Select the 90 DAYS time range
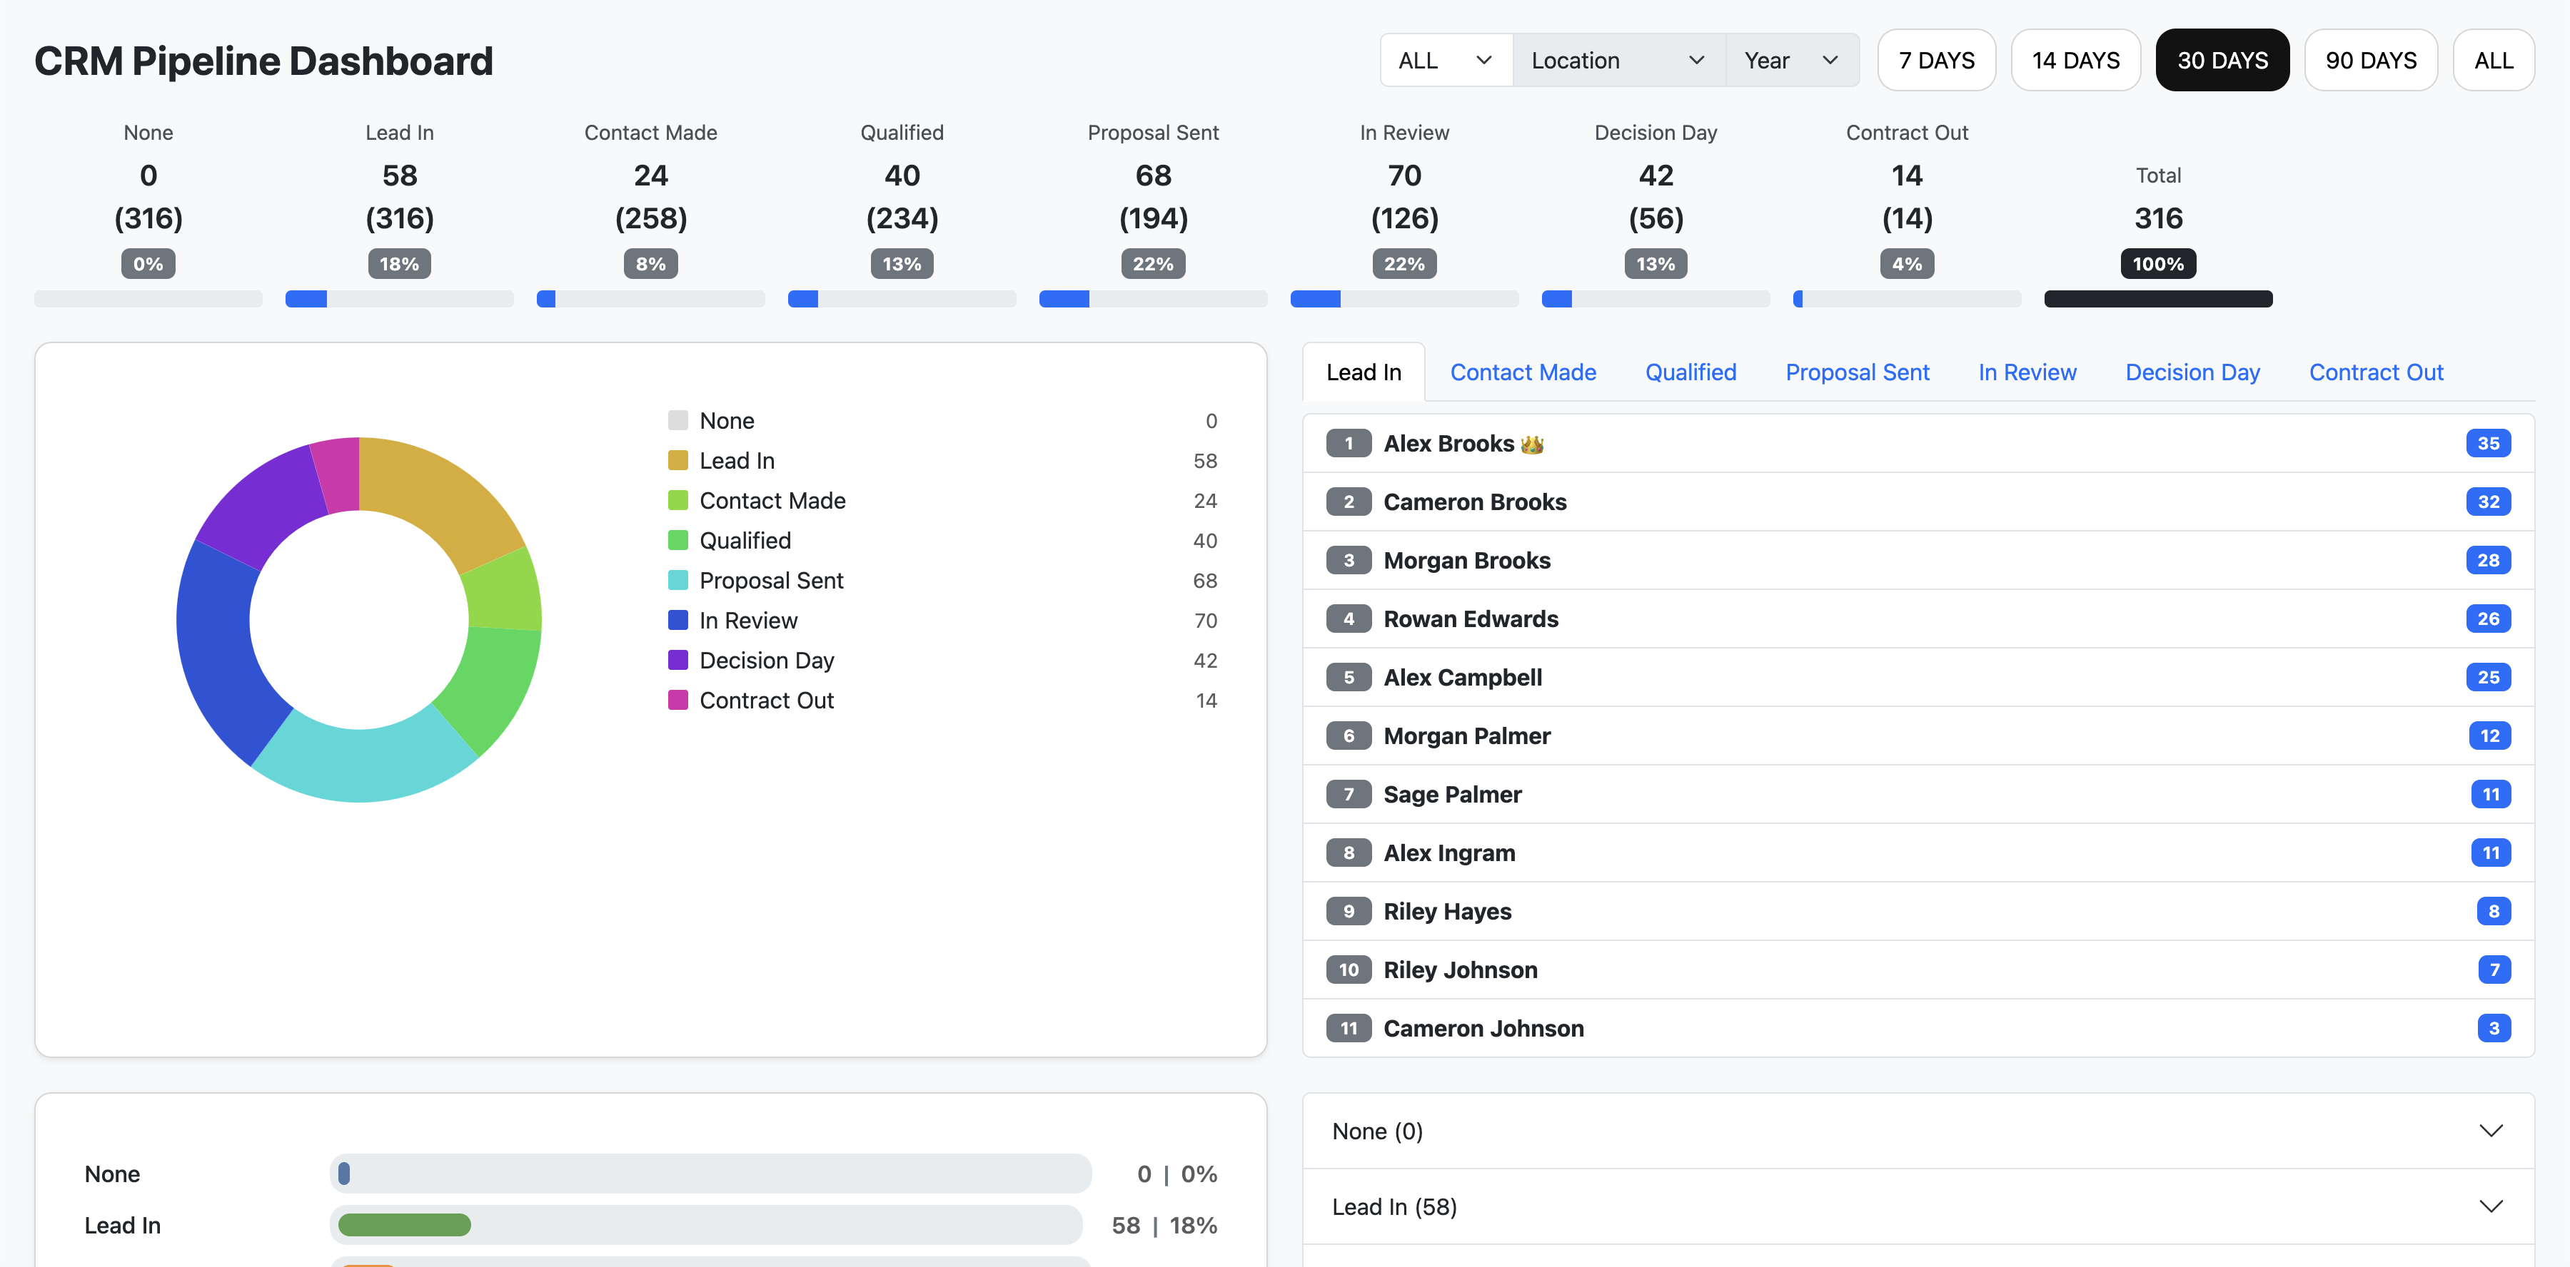This screenshot has height=1267, width=2570. [2372, 60]
